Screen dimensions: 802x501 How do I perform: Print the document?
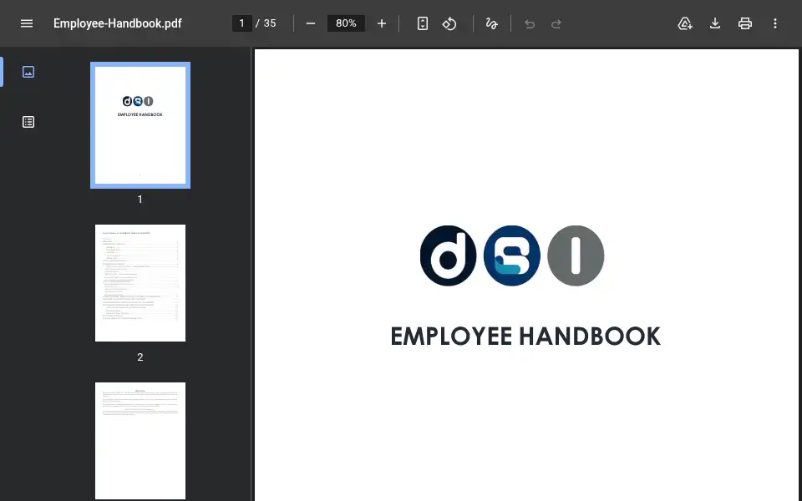(745, 23)
